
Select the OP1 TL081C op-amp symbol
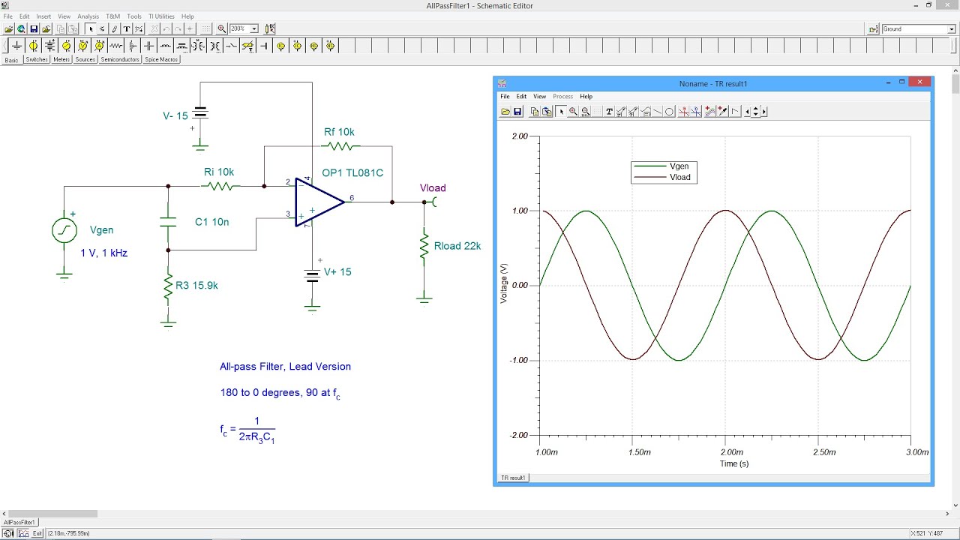[x=320, y=202]
